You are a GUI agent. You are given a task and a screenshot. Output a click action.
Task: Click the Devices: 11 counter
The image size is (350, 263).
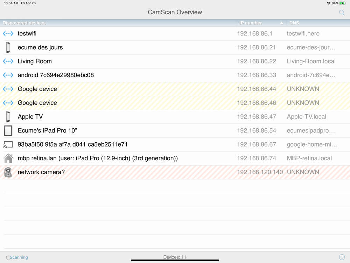(x=175, y=257)
